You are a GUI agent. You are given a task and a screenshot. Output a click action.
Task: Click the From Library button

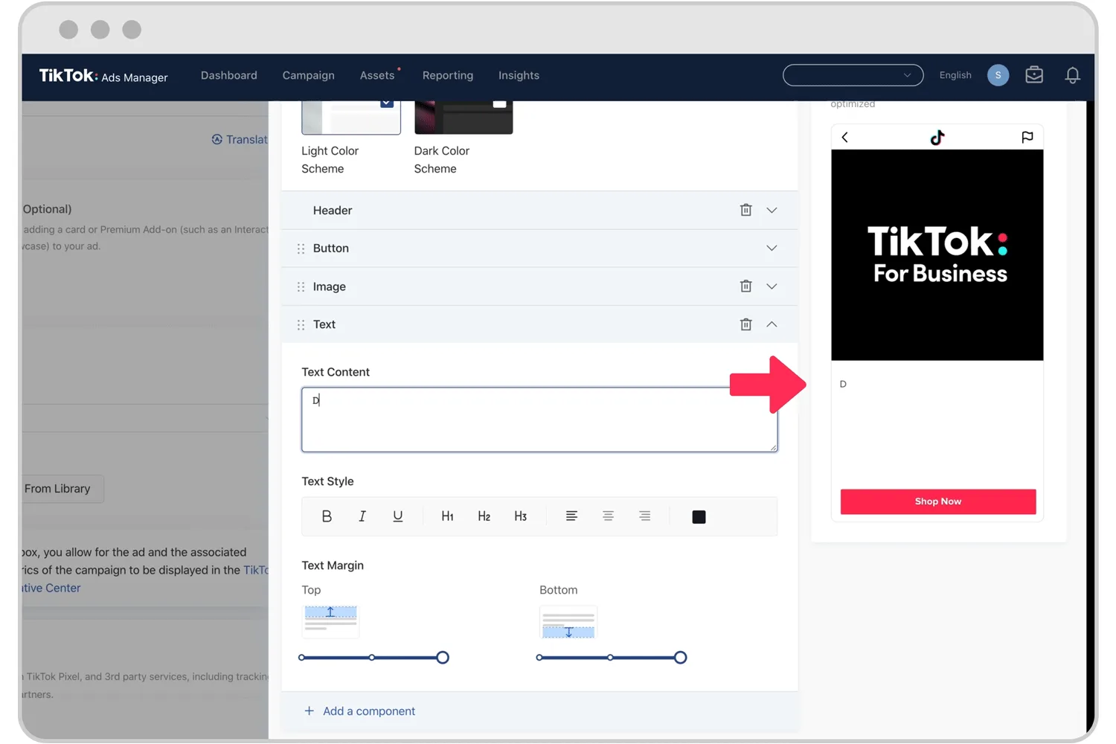[x=62, y=489]
